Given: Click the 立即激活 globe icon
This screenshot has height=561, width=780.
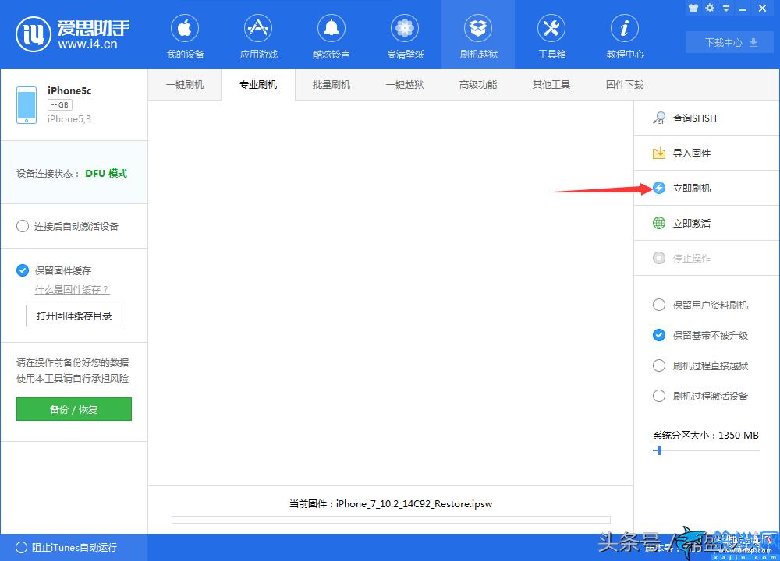Looking at the screenshot, I should (659, 223).
